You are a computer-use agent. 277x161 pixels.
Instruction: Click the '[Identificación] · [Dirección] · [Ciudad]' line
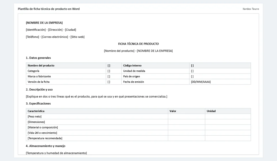(x=51, y=30)
